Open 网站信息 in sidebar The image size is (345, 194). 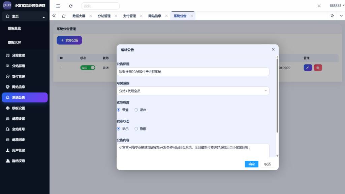25,87
